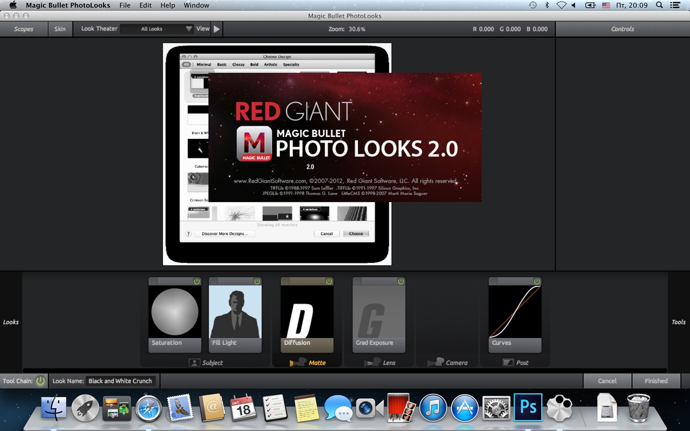
Task: Open iTunes from the dock
Action: [x=433, y=409]
